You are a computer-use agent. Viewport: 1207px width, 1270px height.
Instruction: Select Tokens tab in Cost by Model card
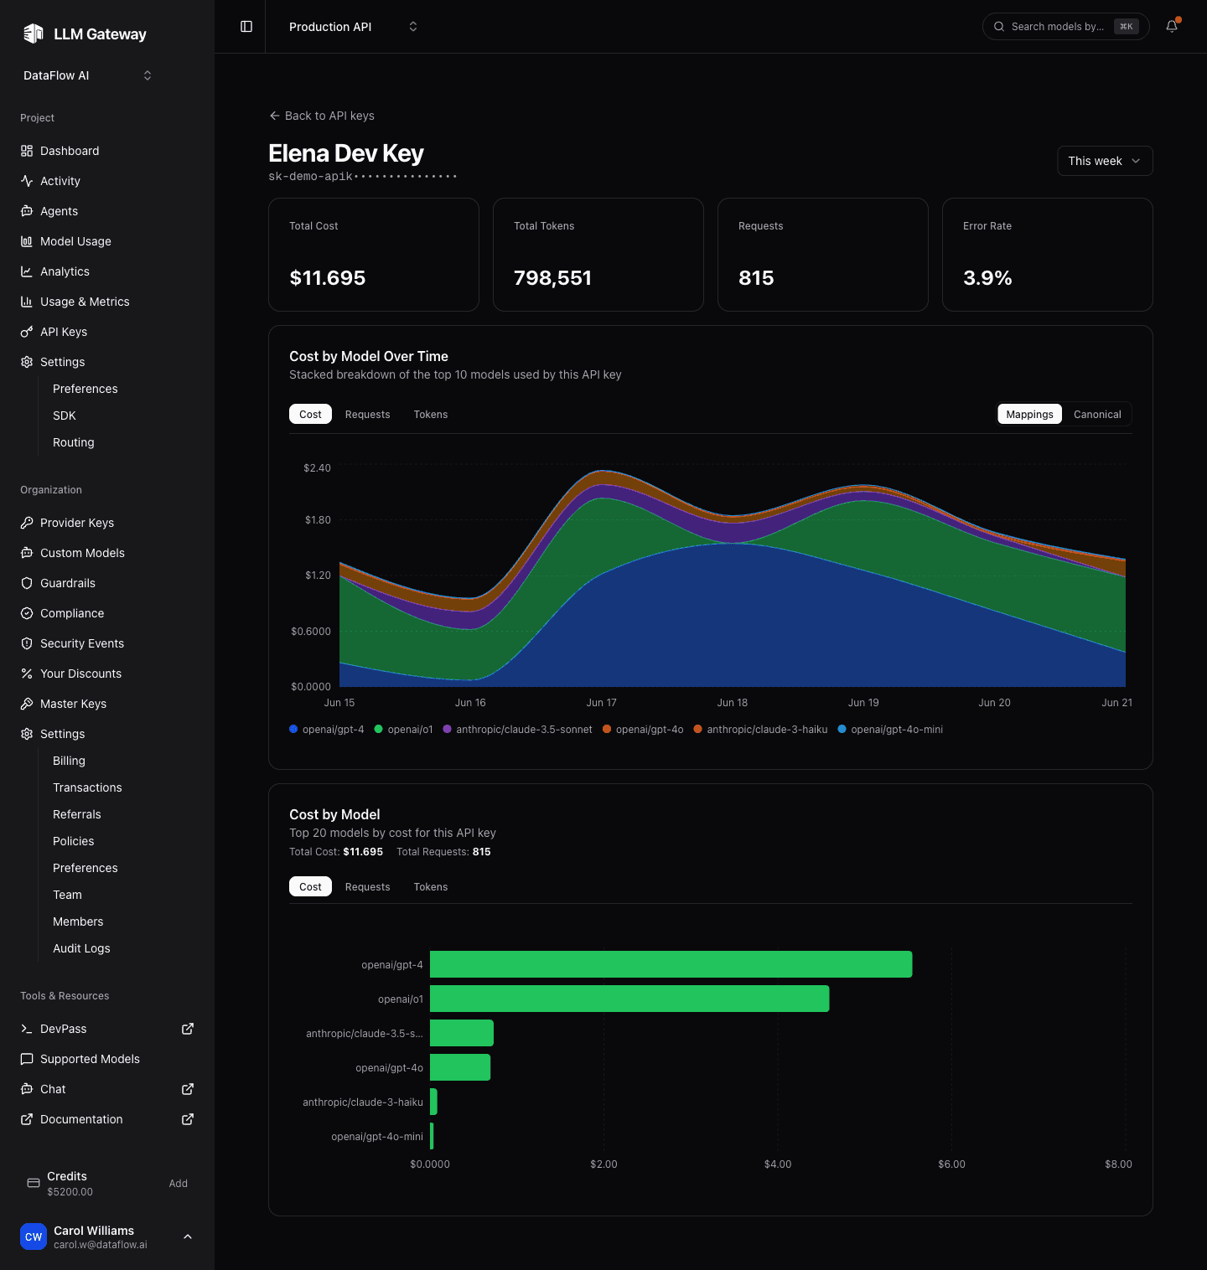pos(431,886)
